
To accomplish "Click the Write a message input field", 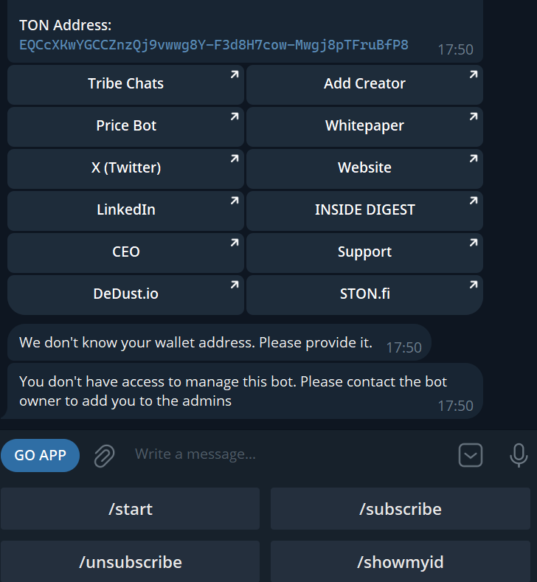I will click(288, 454).
